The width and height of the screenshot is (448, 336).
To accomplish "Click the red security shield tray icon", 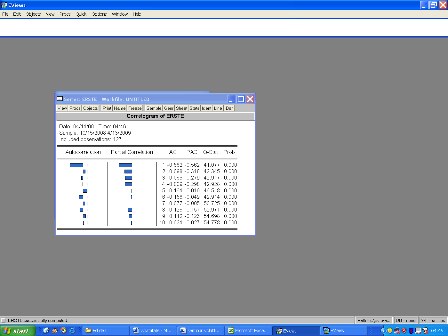I will [x=404, y=331].
